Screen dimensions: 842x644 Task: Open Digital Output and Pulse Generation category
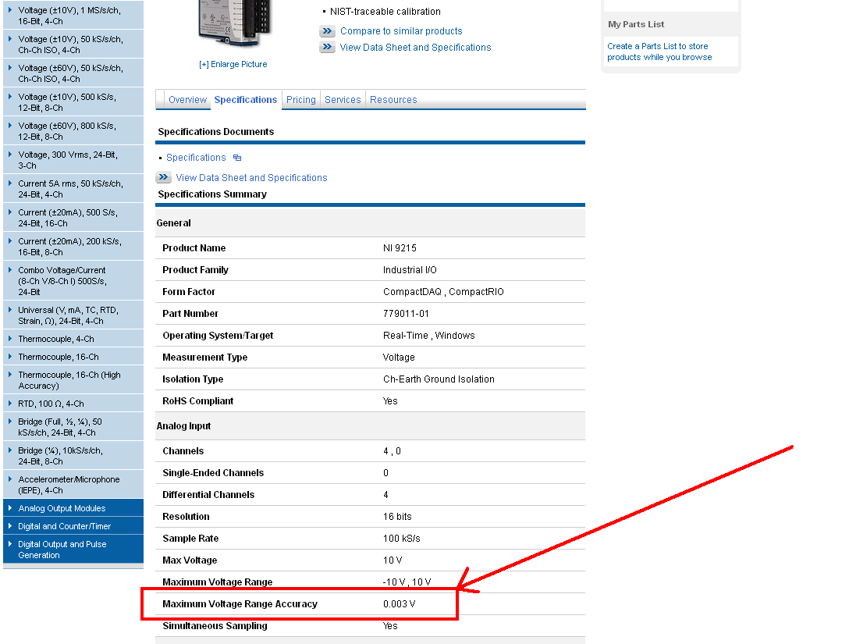73,550
